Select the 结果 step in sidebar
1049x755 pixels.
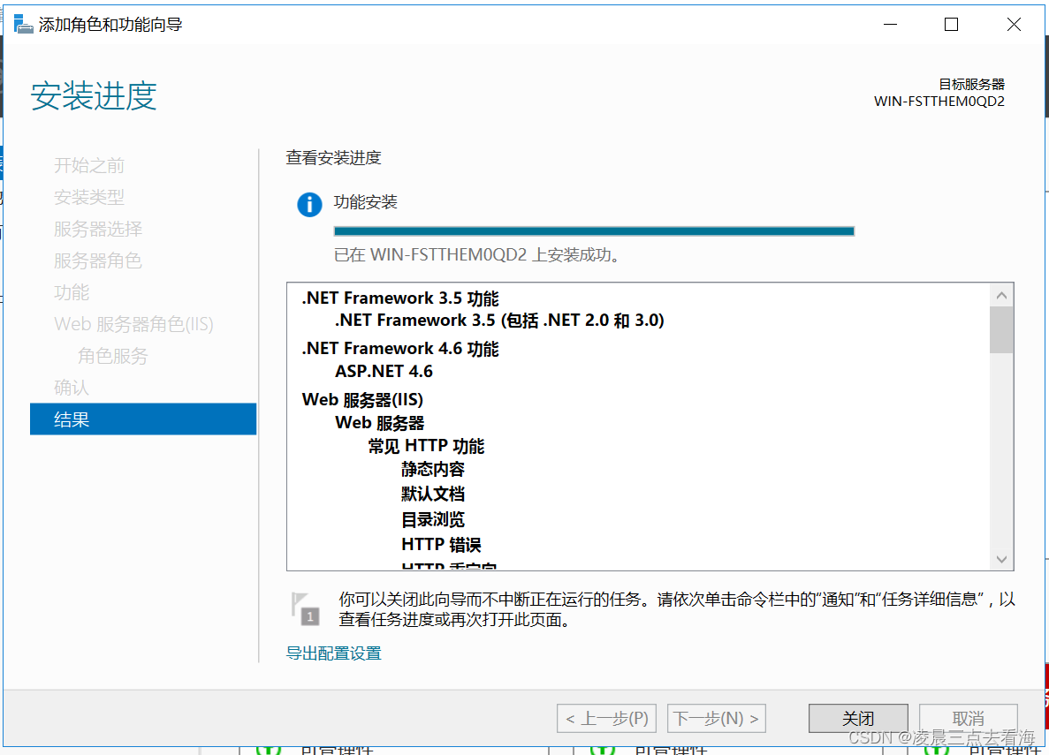(x=143, y=419)
